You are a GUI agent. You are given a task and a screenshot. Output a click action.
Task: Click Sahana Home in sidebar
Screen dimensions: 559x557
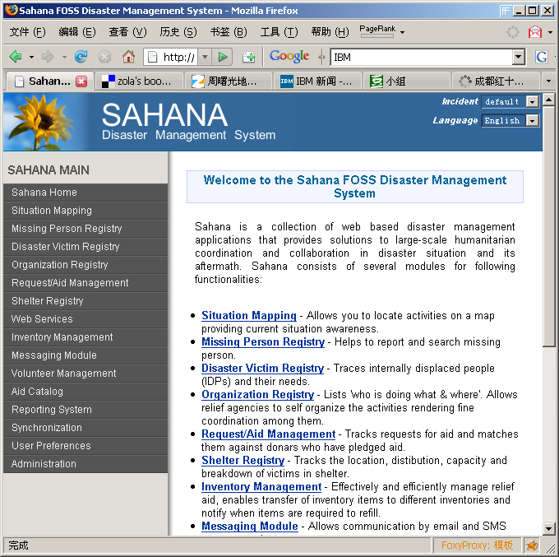point(85,193)
